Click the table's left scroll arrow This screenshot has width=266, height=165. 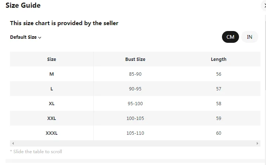[13, 143]
